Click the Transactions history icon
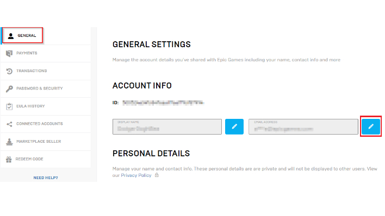 click(x=9, y=71)
